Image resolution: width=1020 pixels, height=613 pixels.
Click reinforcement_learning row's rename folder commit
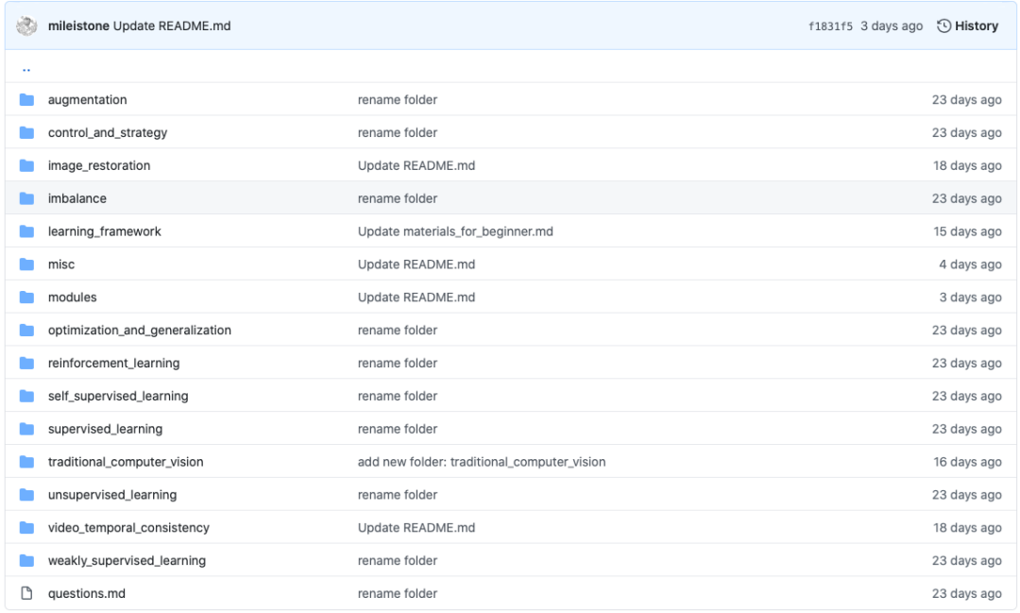pos(398,363)
